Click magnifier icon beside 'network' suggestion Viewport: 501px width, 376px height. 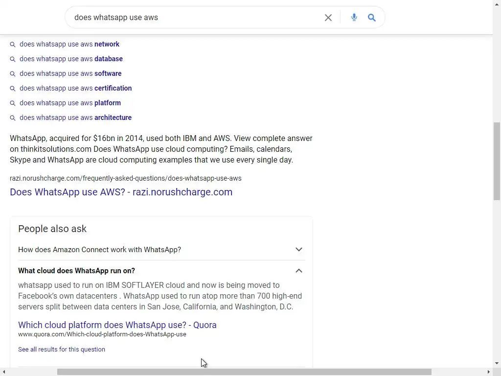(12, 45)
